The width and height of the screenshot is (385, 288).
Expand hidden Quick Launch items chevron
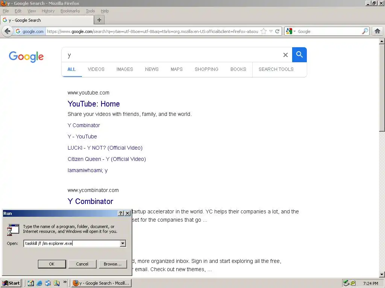(65, 282)
